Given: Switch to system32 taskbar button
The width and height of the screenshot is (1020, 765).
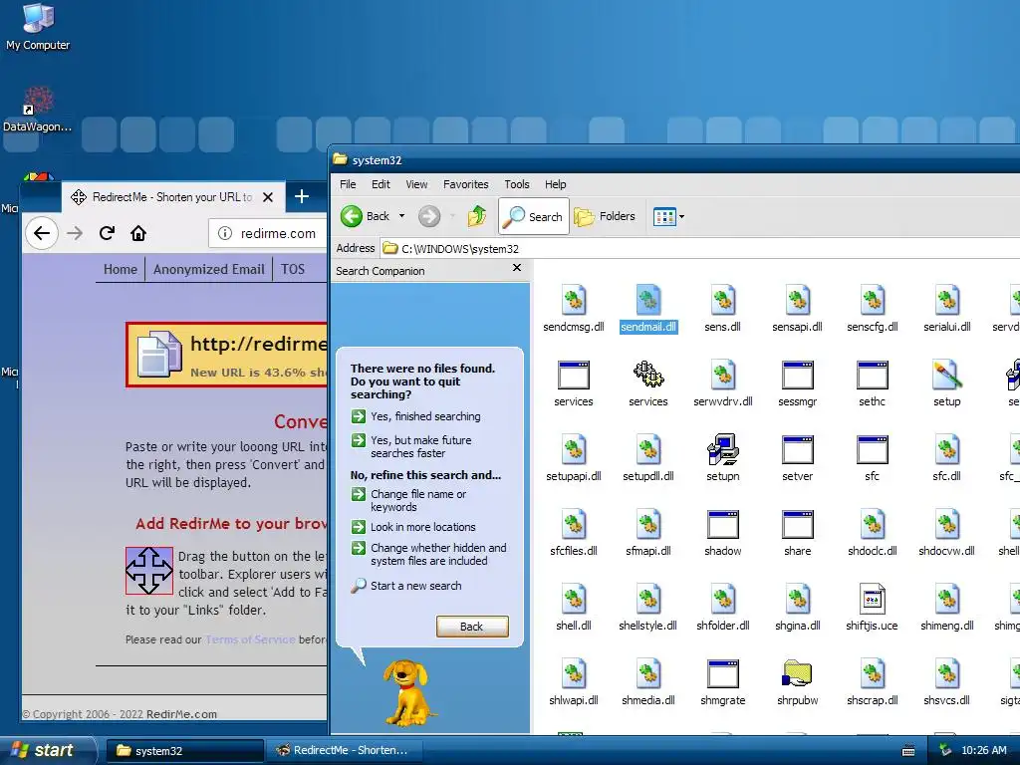Looking at the screenshot, I should tap(184, 751).
